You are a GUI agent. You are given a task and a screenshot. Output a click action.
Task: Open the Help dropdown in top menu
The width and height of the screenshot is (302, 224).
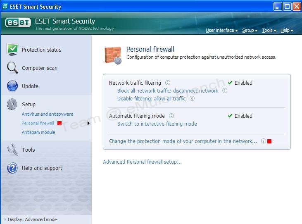click(287, 30)
